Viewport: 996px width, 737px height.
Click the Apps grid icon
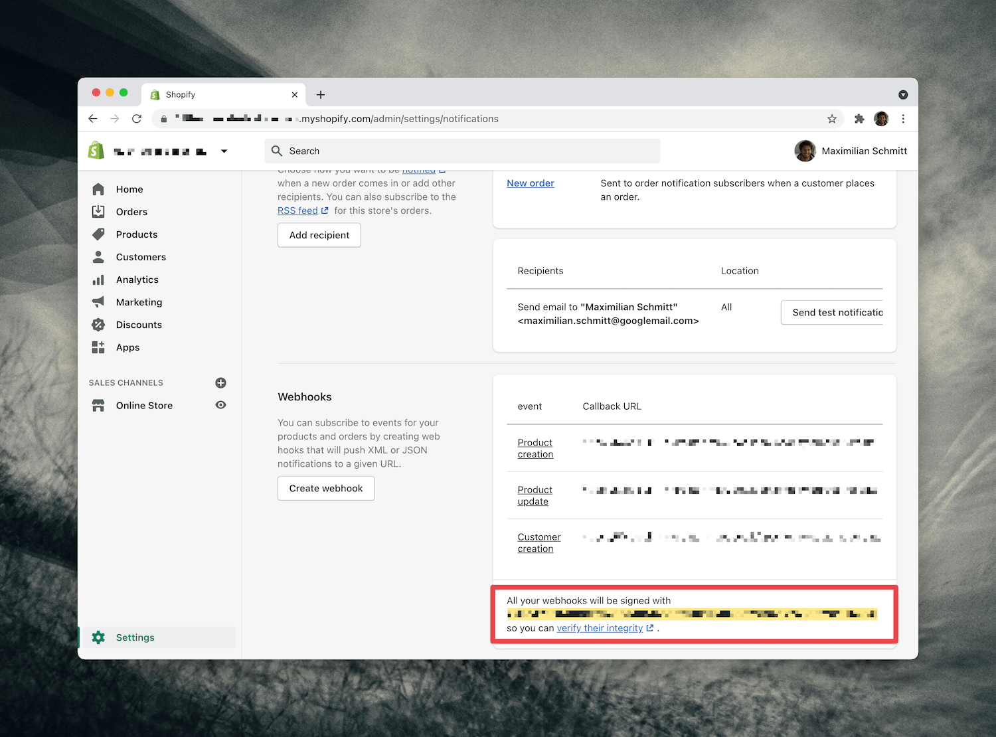[98, 347]
